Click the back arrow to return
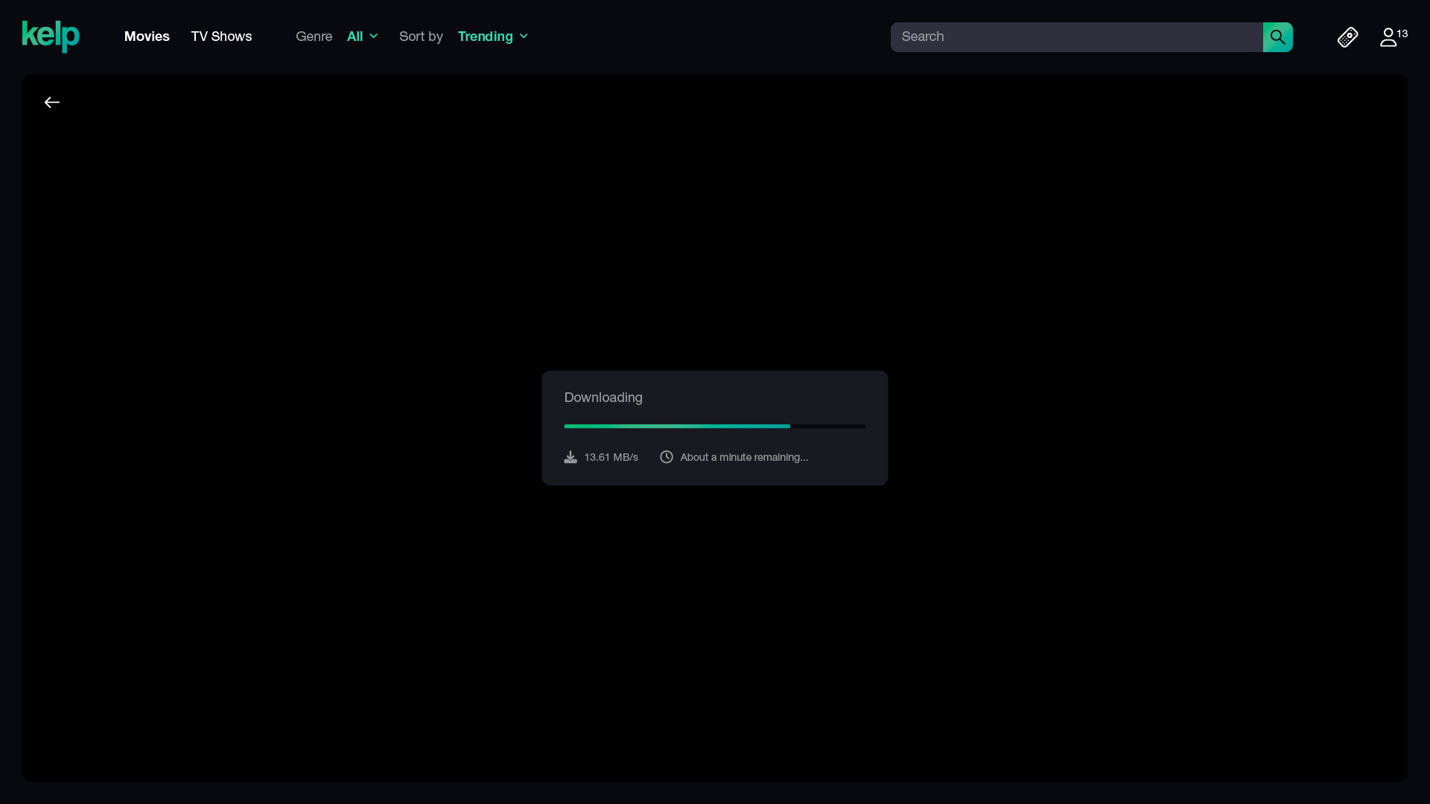This screenshot has width=1430, height=804. [x=51, y=102]
